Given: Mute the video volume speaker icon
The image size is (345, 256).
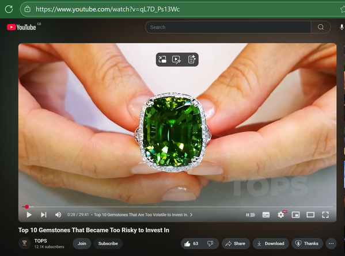Looking at the screenshot, I should pos(58,215).
